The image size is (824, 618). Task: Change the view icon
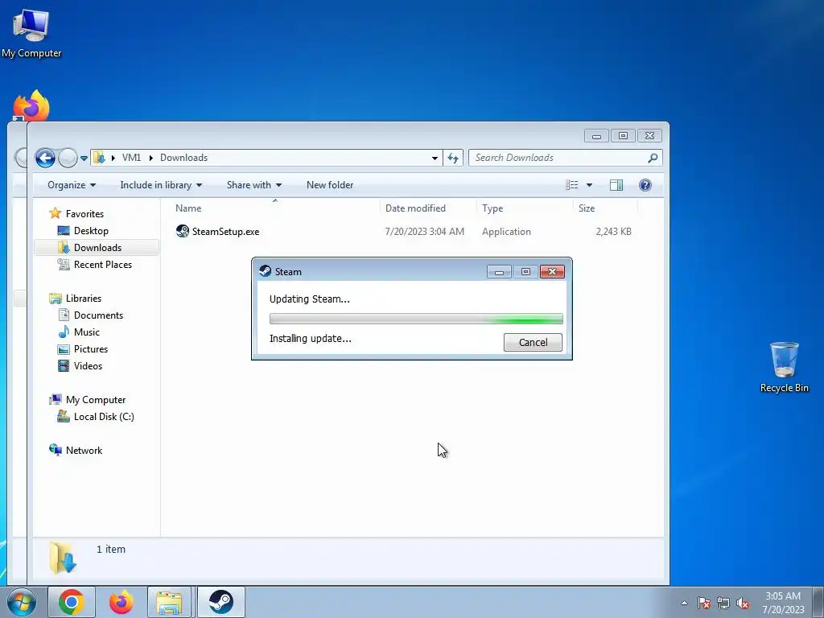[572, 185]
